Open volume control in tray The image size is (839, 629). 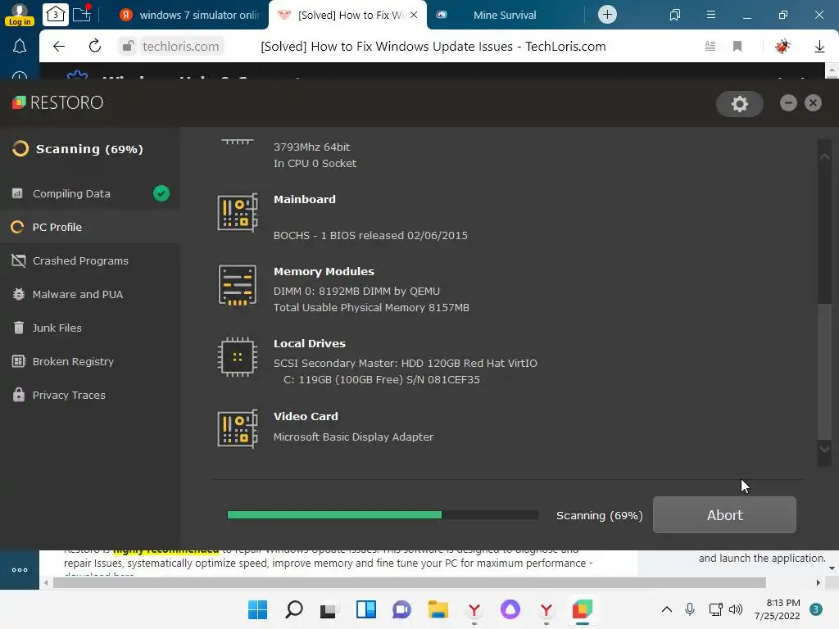(736, 609)
